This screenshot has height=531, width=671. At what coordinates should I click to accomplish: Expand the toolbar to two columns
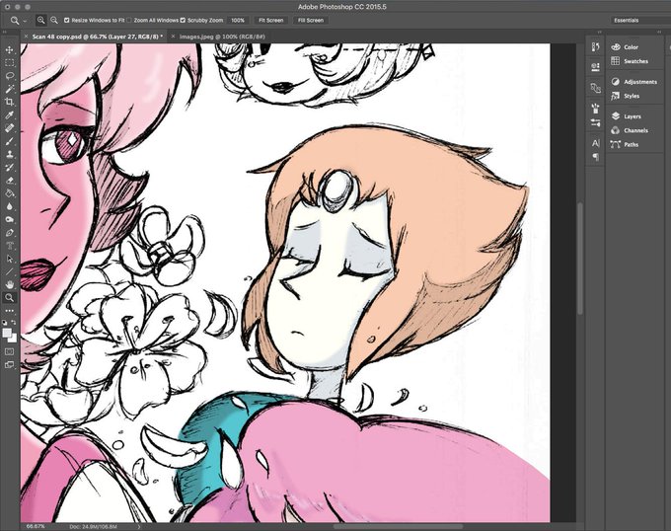point(5,33)
